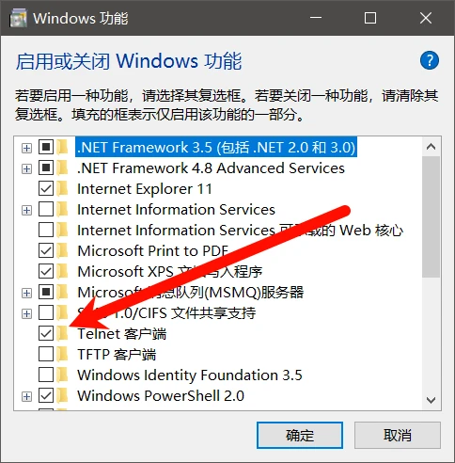Enable the TFTP 客户端 checkbox
The width and height of the screenshot is (455, 463).
(46, 354)
